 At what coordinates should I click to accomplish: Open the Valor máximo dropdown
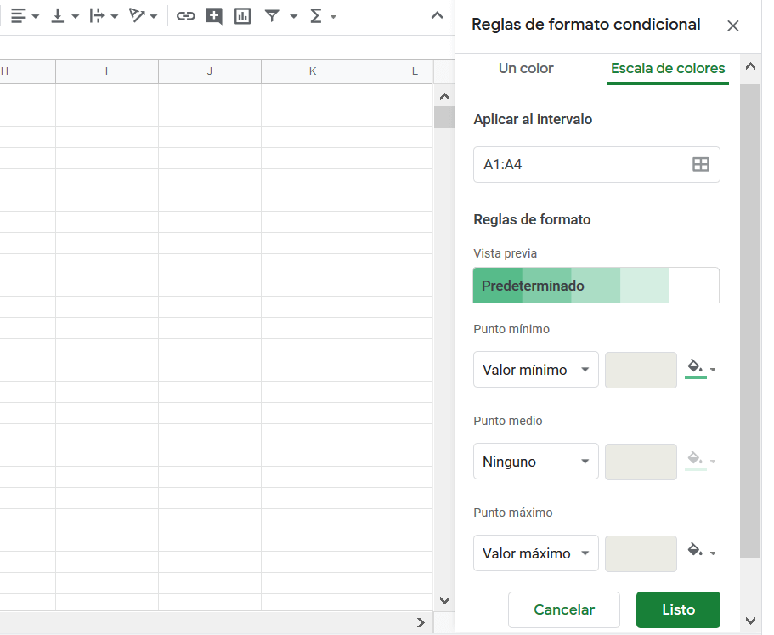[535, 553]
